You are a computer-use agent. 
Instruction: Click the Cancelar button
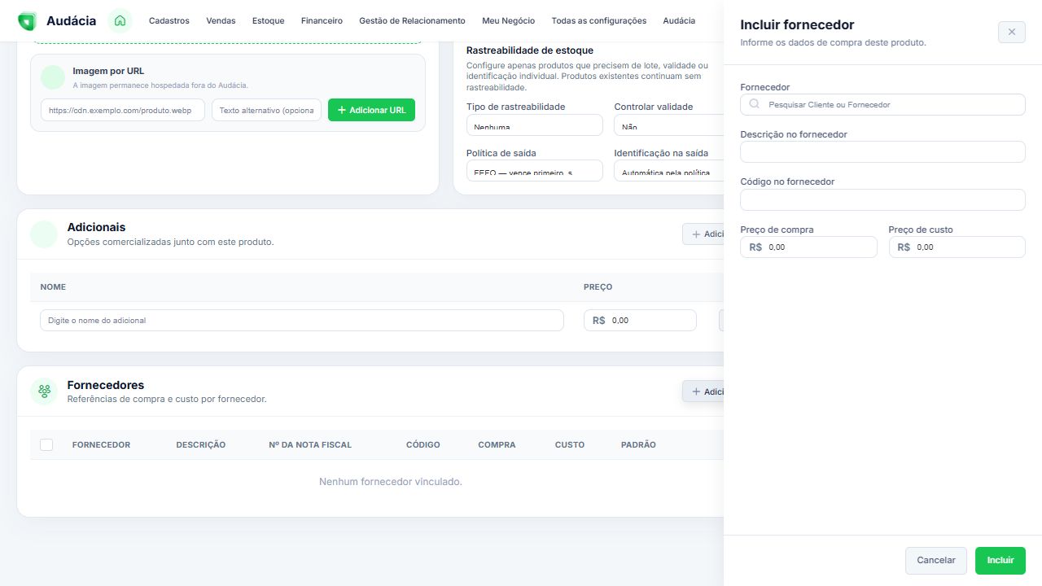(936, 561)
